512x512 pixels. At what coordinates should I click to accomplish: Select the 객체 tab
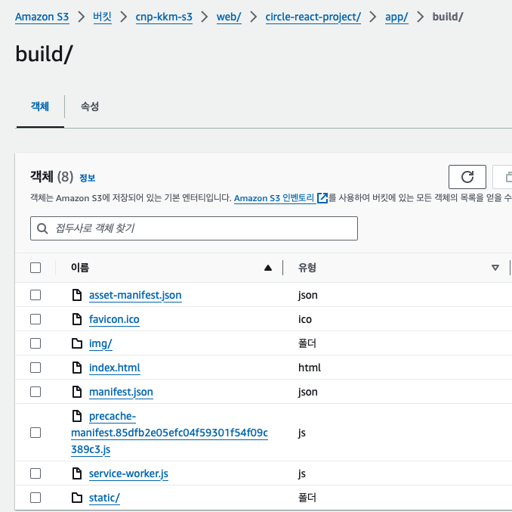click(x=40, y=107)
